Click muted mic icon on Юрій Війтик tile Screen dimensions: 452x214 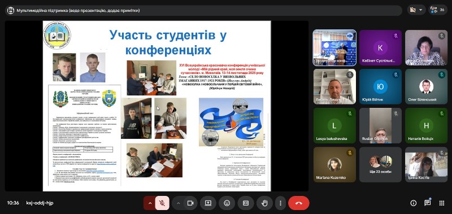(396, 75)
